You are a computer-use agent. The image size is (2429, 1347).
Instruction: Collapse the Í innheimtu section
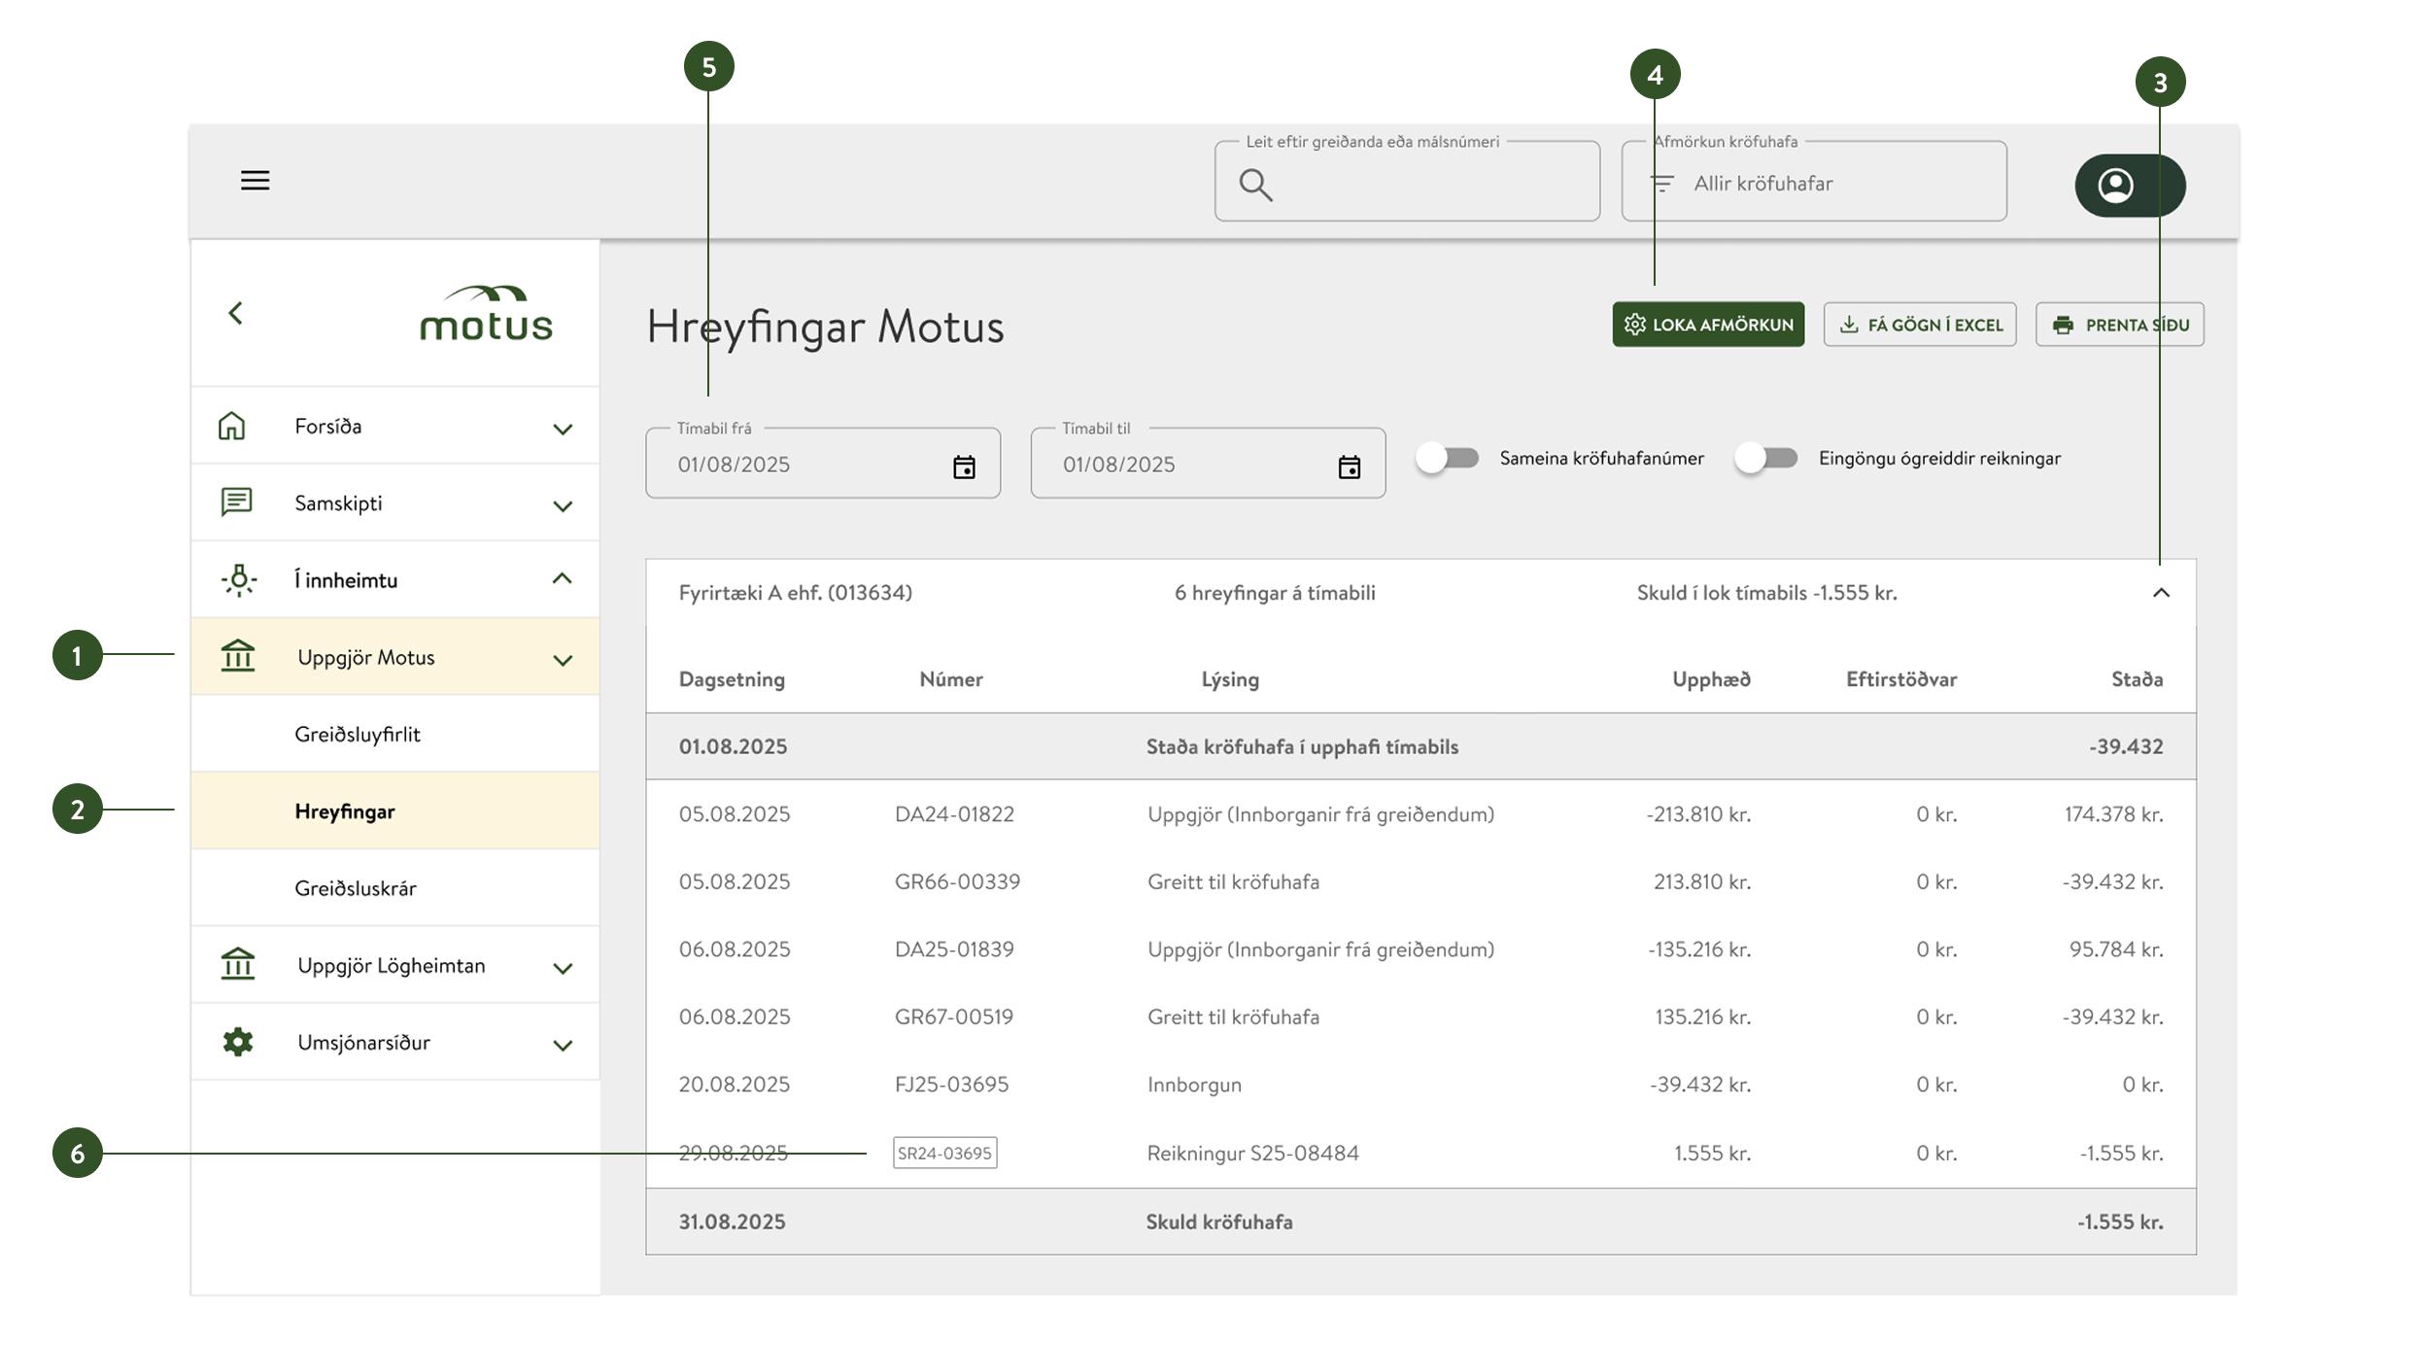[562, 579]
